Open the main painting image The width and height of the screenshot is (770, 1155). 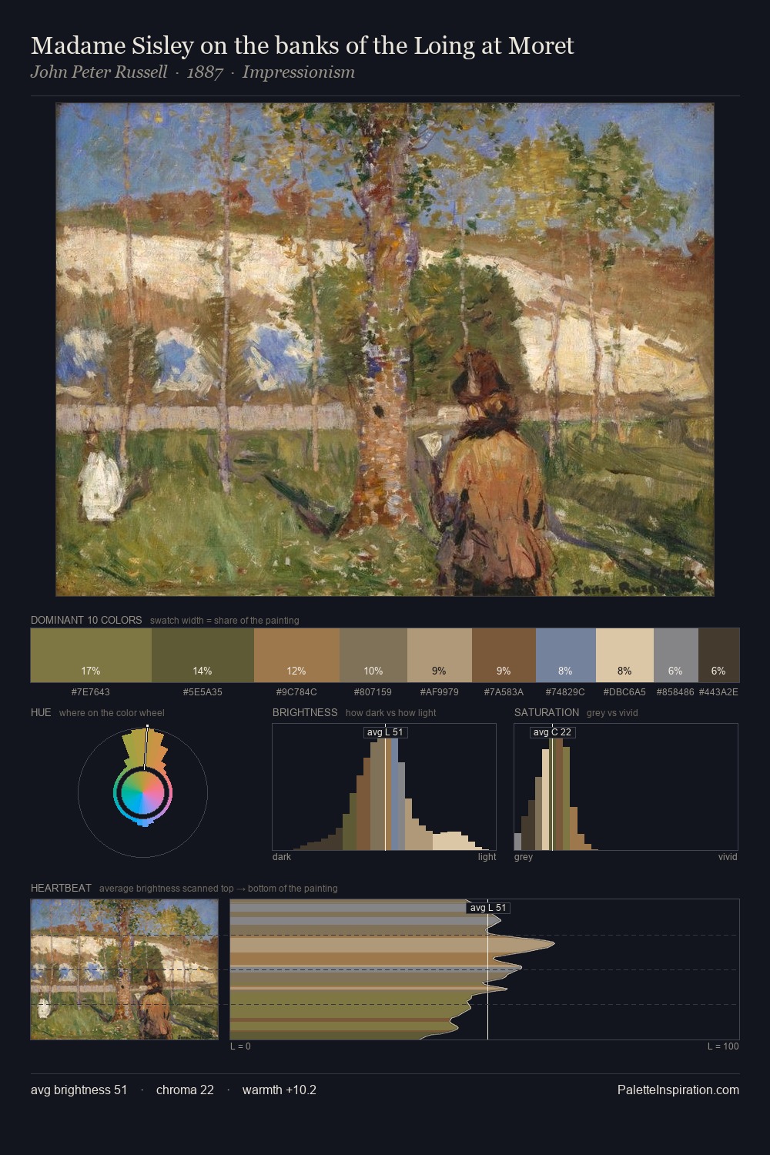point(385,350)
